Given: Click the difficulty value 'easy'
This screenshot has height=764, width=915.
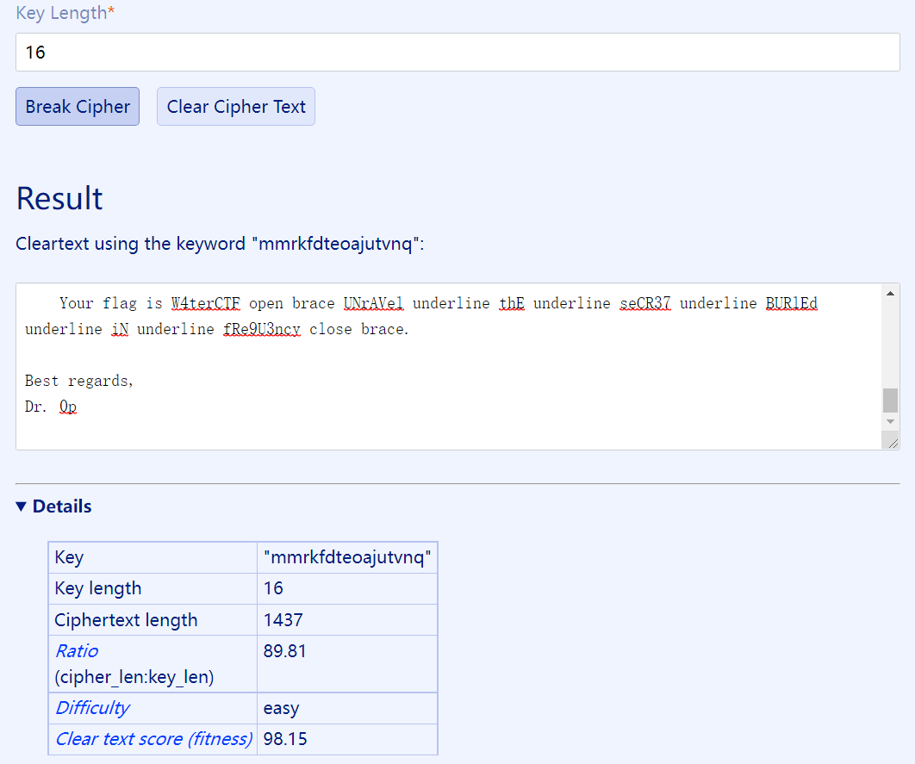Looking at the screenshot, I should (281, 708).
